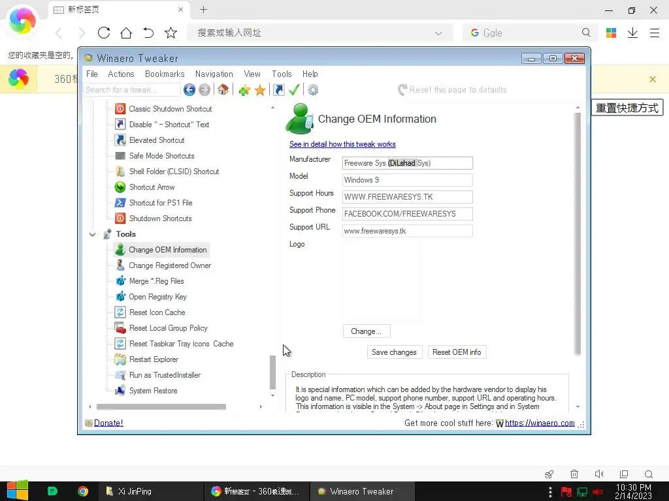This screenshot has width=669, height=501.
Task: Click the browser downloads icon
Action: (632, 33)
